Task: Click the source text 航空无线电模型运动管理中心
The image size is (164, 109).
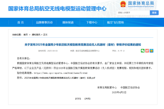Action: coord(87,51)
